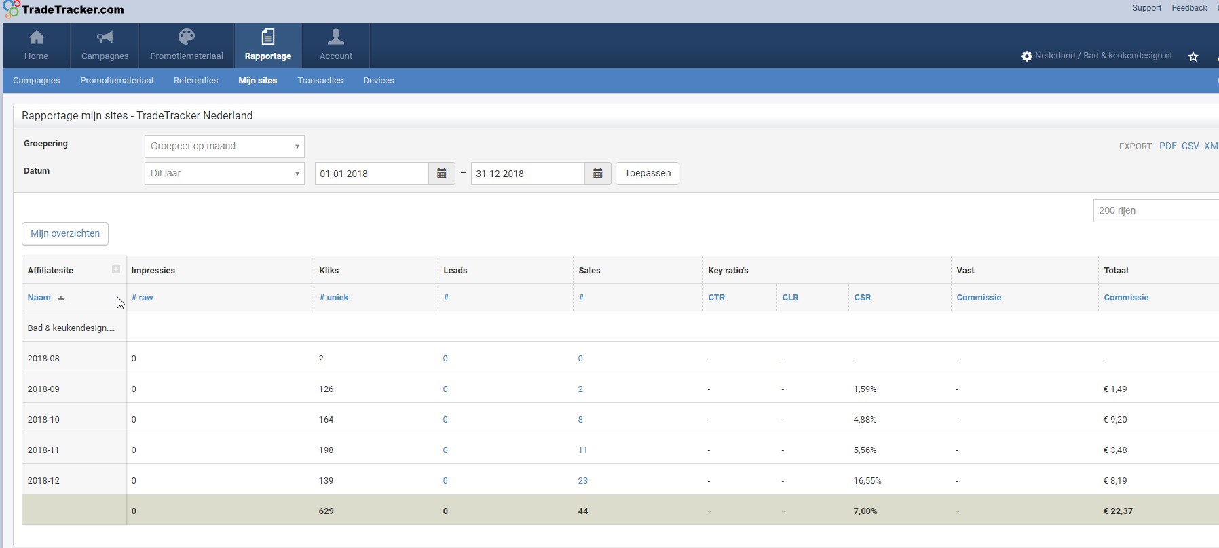1219x548 pixels.
Task: Open the 200 rijen rows dropdown
Action: [1156, 210]
